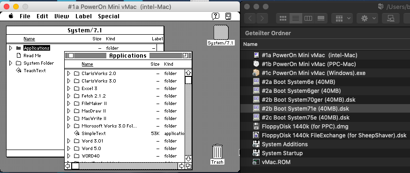The height and width of the screenshot is (173, 410).
Task: Expand the Fetch 2.1.2 folder triangle
Action: (x=69, y=96)
